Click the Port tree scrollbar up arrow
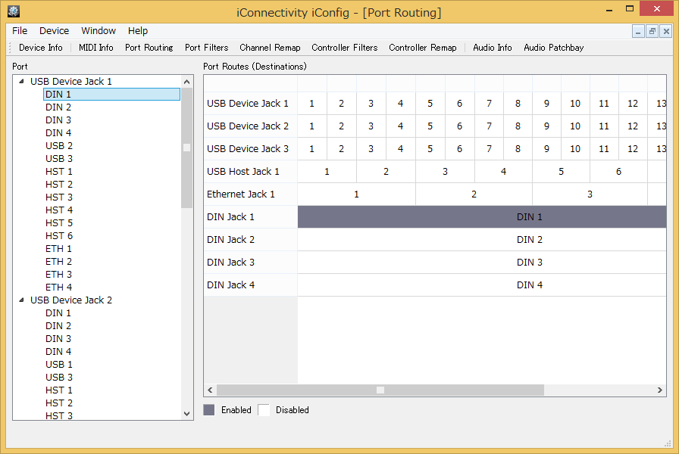Screen dimensions: 679x454 point(186,82)
